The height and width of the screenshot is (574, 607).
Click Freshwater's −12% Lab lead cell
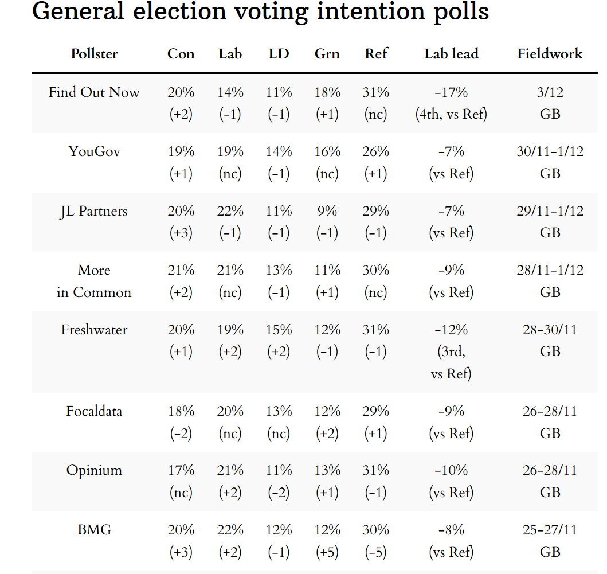[451, 330]
